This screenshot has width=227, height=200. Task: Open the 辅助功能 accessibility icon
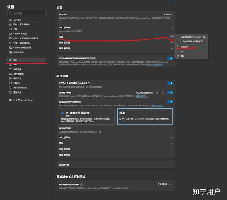point(10,69)
